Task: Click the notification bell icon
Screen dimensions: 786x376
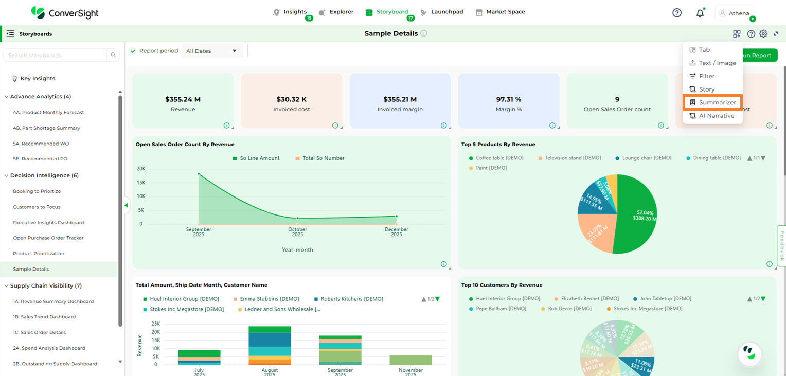Action: click(700, 13)
